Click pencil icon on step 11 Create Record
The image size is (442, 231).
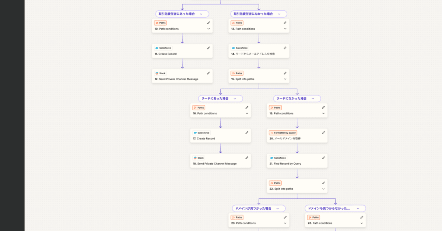pos(208,48)
